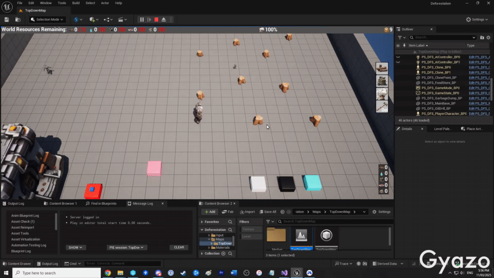The height and width of the screenshot is (278, 494).
Task: Expand the Favorites section in Content Browser
Action: pos(202,222)
